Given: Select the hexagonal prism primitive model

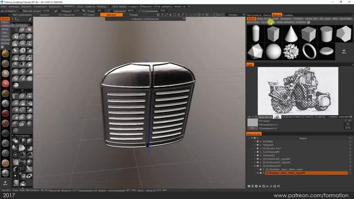Looking at the screenshot, I should point(344,34).
